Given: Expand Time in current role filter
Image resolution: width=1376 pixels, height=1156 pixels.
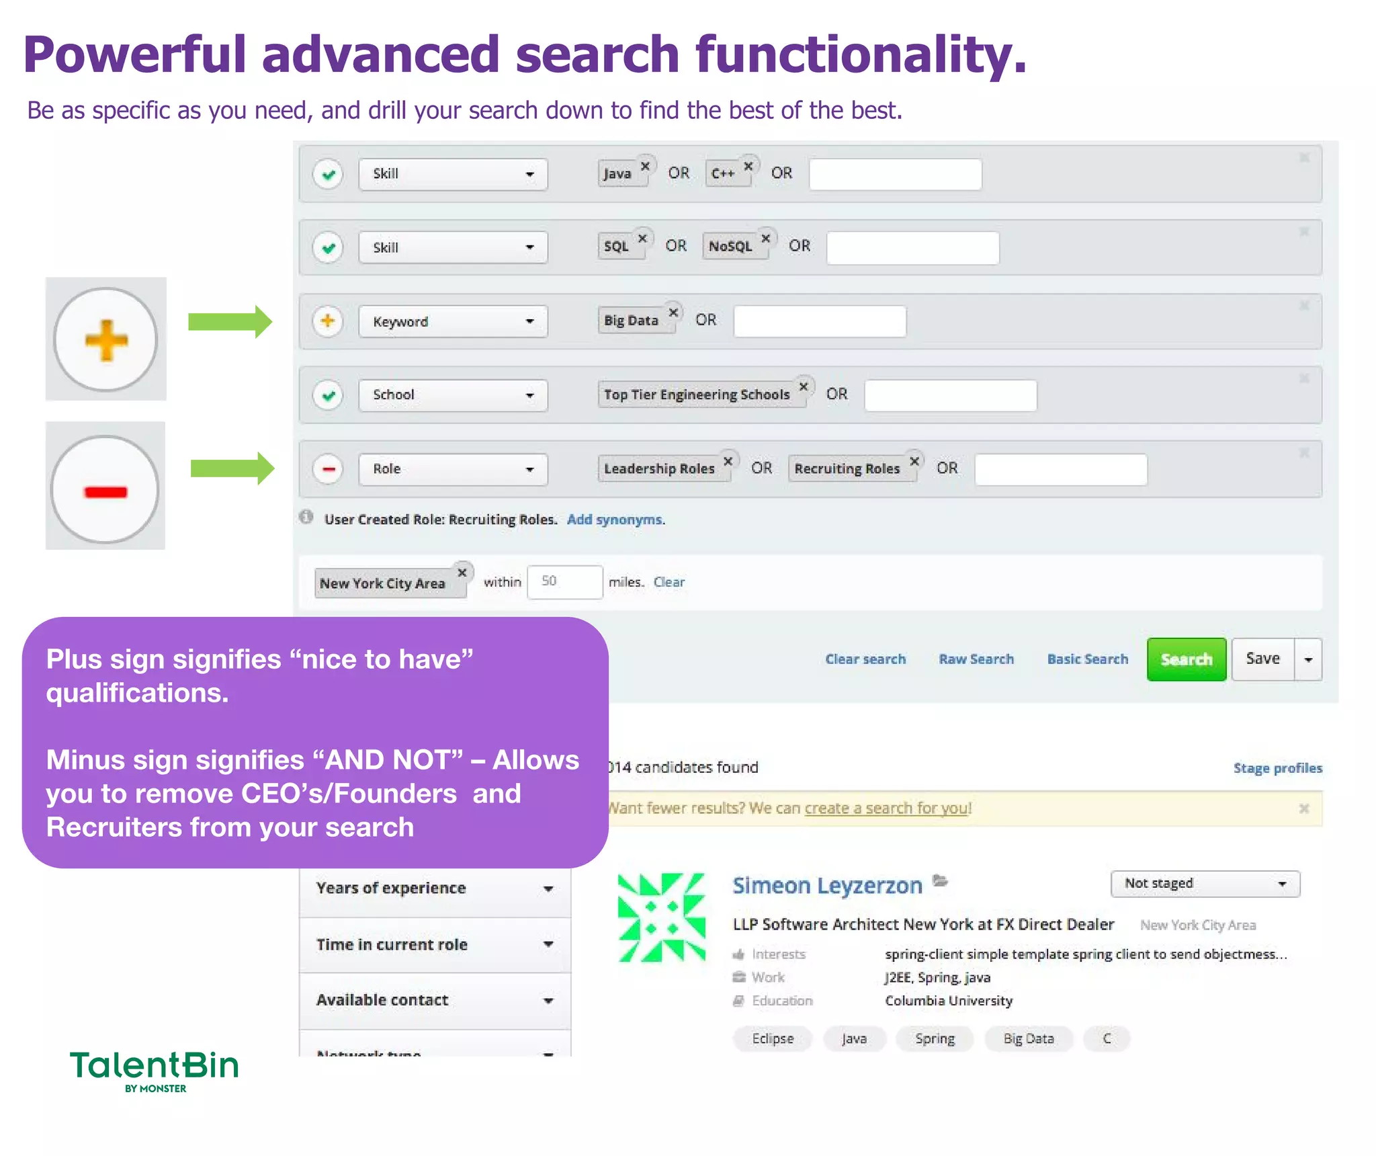Looking at the screenshot, I should (x=435, y=945).
